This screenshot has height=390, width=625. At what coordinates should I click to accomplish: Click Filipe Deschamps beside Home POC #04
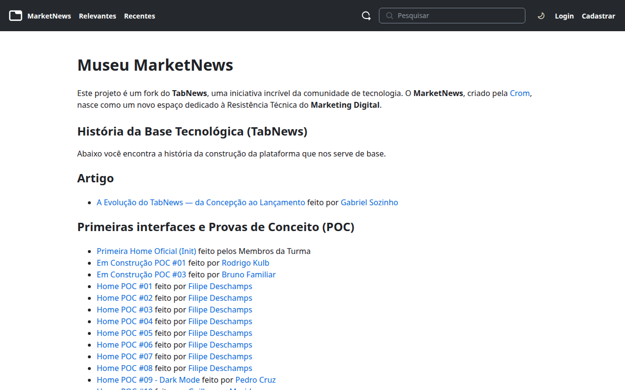tap(220, 321)
